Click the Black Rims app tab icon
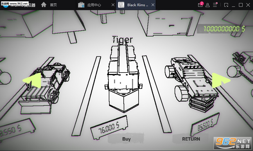Image resolution: width=253 pixels, height=151 pixels. pyautogui.click(x=121, y=5)
